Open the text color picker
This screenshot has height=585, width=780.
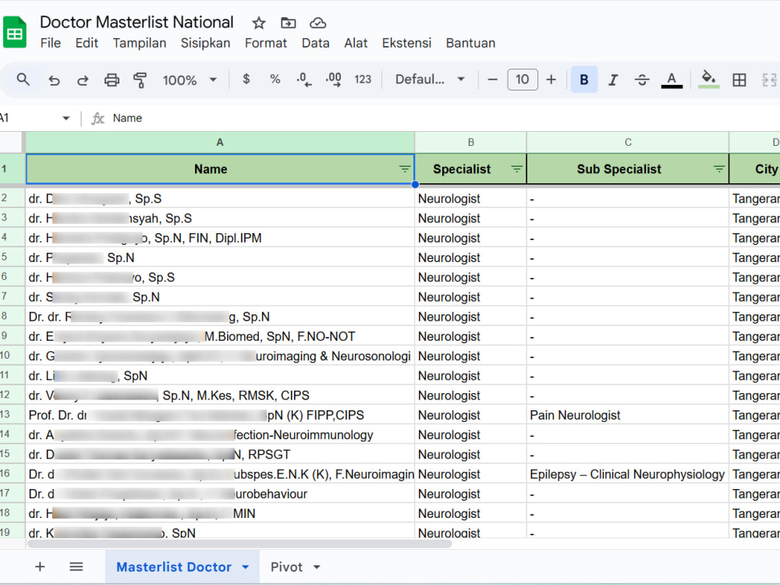(x=672, y=80)
